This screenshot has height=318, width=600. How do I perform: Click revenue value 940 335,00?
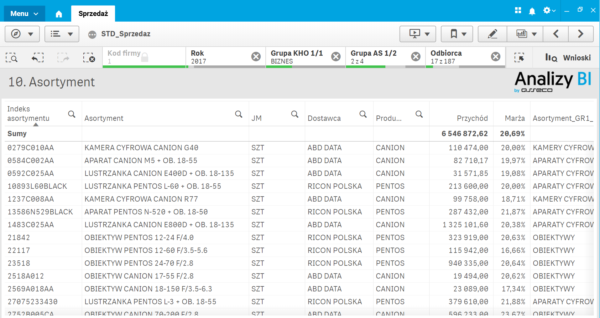tap(468, 263)
